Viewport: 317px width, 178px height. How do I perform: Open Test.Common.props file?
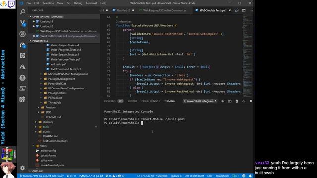click(x=55, y=141)
